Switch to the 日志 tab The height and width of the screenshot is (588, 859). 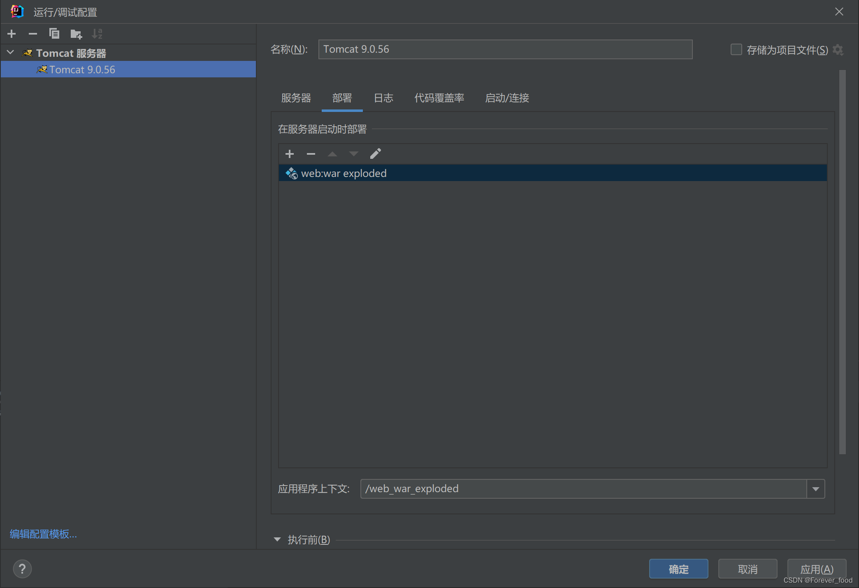click(383, 98)
